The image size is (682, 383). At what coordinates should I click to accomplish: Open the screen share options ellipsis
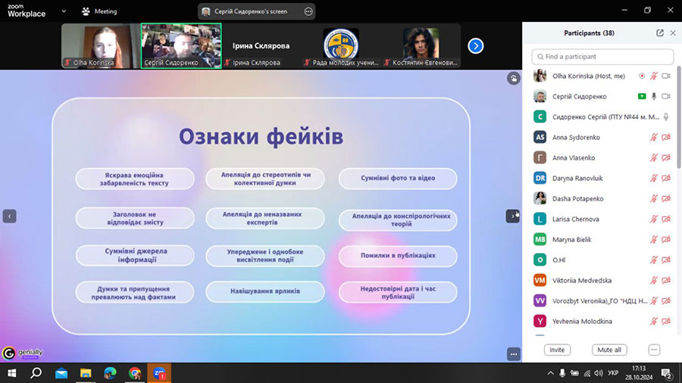(x=308, y=11)
